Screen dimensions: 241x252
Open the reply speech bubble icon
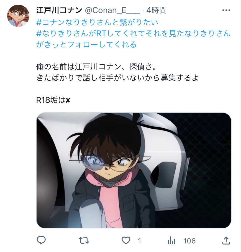[41, 240]
